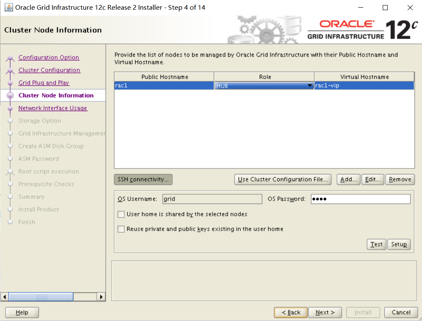Click the Prerequisite Checks step label
422x321 pixels.
point(46,184)
